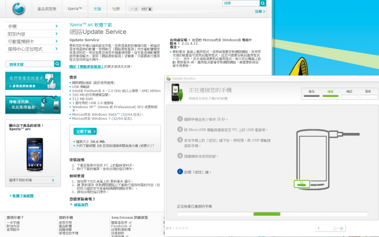
Task: Click the 網路Update Service page title
Action: pyautogui.click(x=98, y=31)
